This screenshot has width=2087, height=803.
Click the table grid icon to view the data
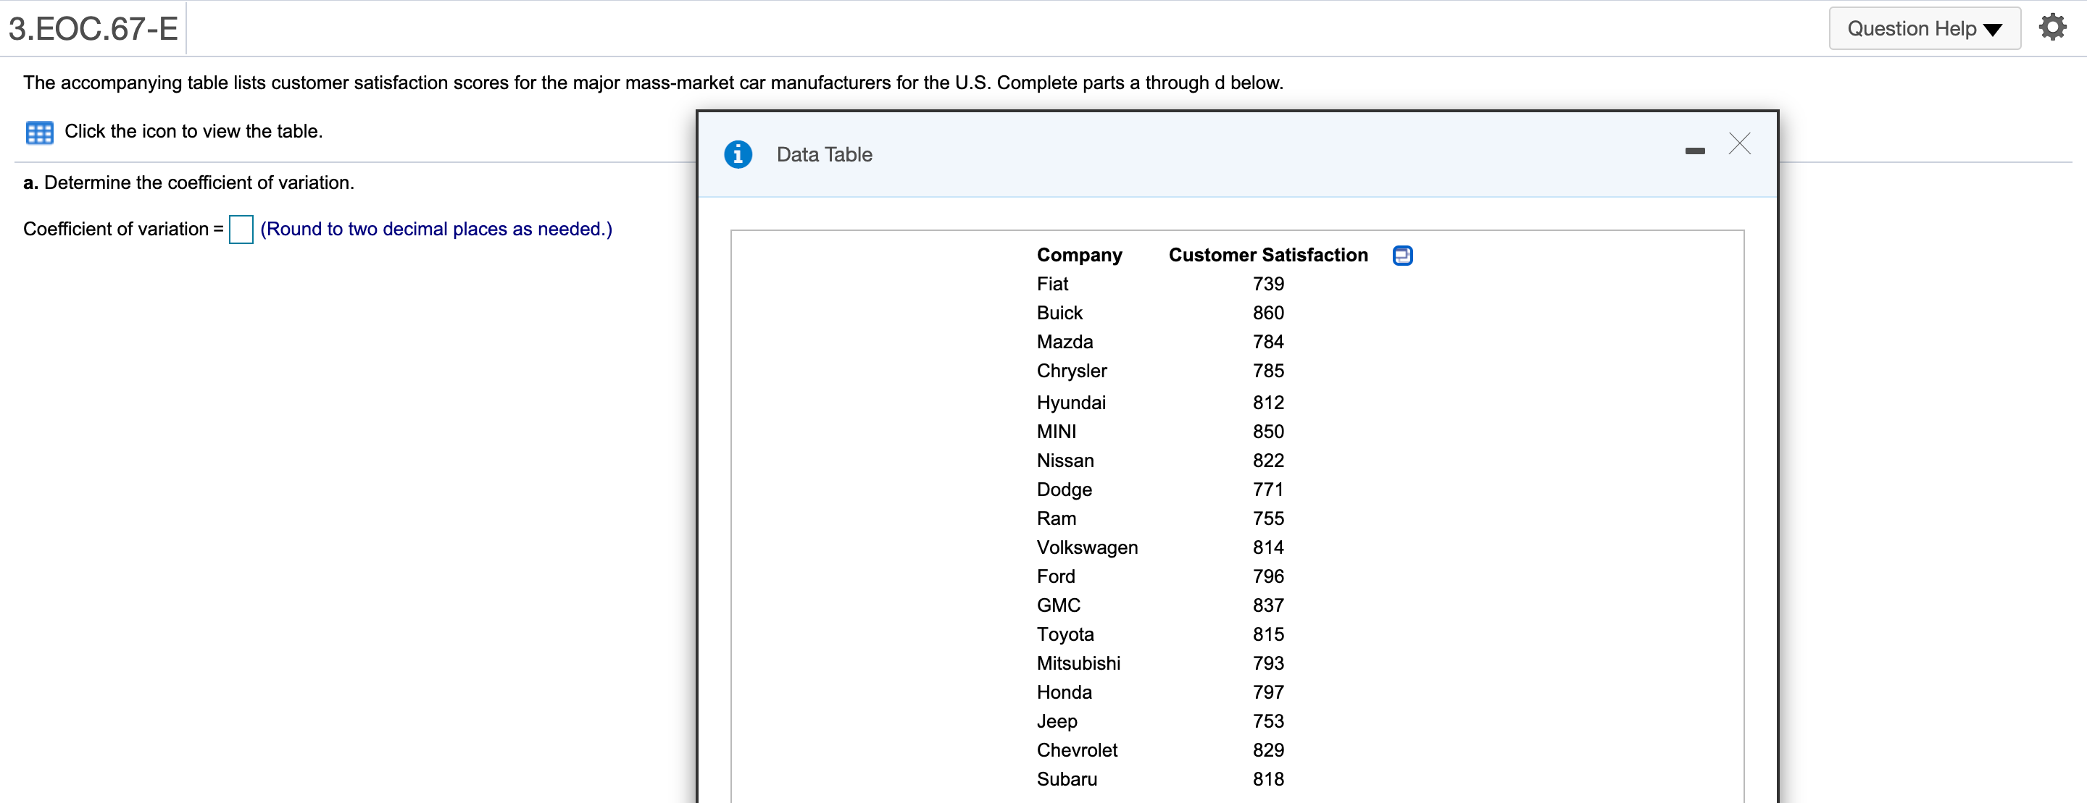click(x=39, y=132)
